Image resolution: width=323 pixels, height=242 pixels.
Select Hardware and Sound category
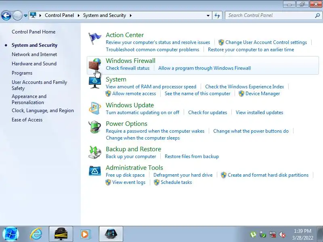click(34, 64)
